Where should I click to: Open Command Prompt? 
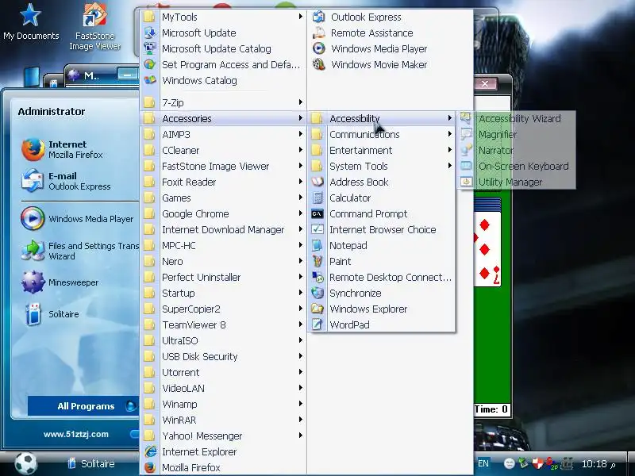(382, 213)
